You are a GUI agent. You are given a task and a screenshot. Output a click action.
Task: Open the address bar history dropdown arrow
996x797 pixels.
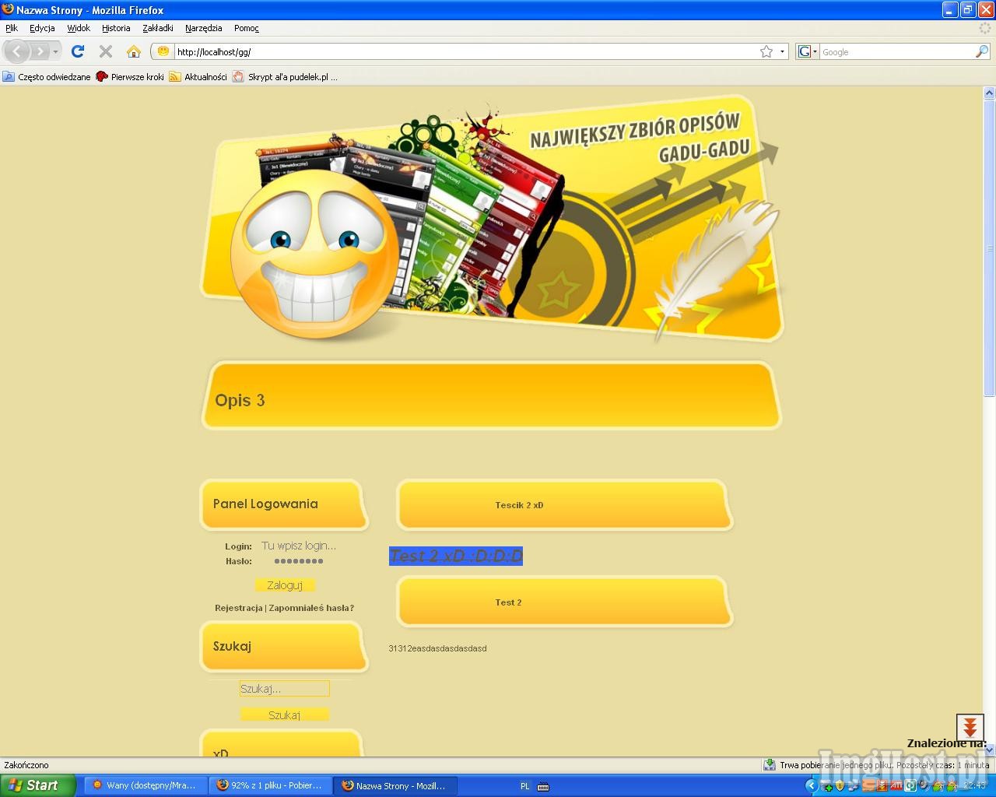click(x=782, y=52)
